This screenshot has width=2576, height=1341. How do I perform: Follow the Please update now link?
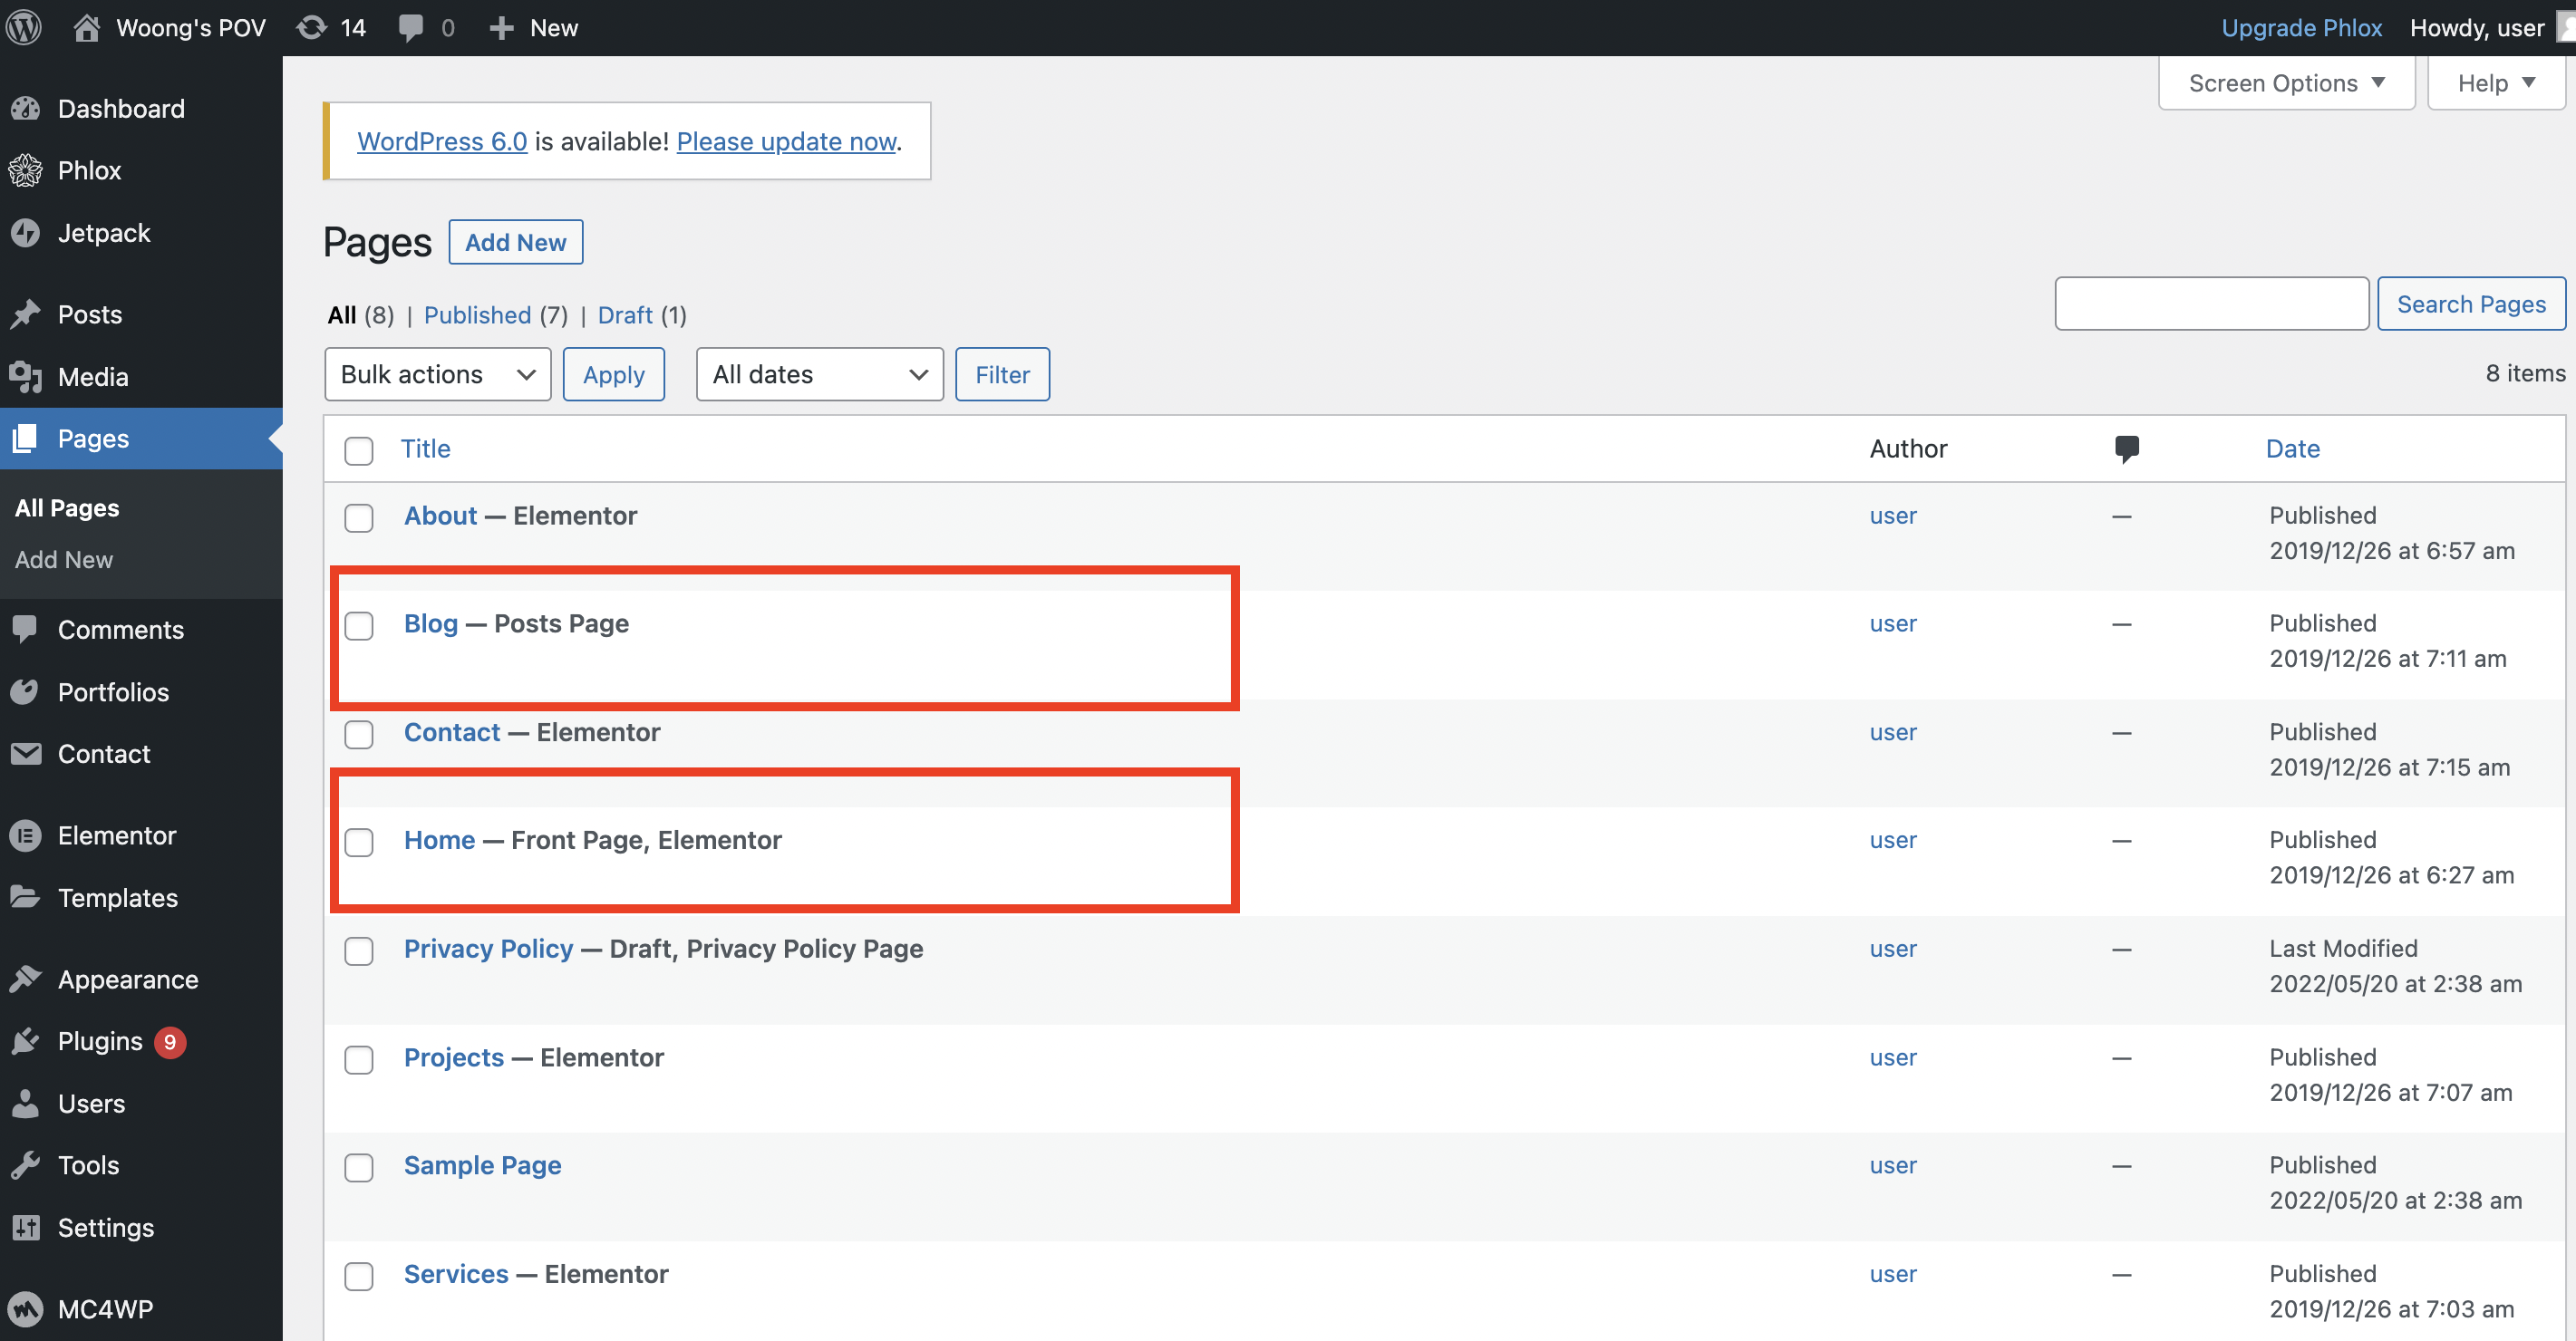point(786,141)
